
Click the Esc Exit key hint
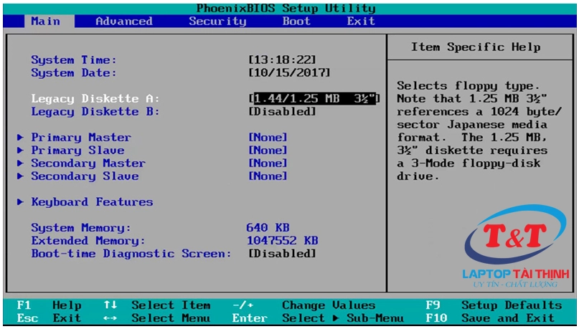tap(49, 318)
